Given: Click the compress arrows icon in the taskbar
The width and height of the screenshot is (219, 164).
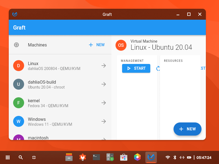Looking at the screenshot, I should (34, 157).
